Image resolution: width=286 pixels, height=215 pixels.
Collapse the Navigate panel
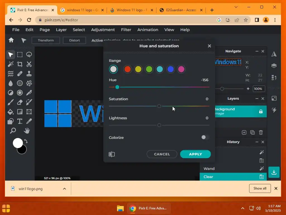click(x=257, y=51)
